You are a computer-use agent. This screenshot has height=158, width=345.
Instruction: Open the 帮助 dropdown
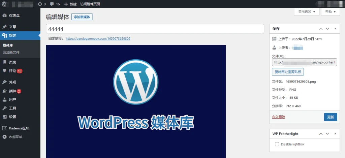(331, 12)
